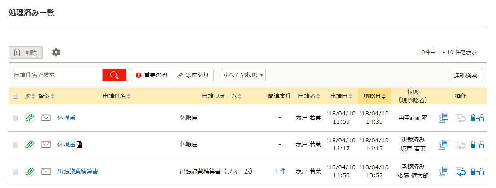Viewport: 496px width, 188px height.
Task: Click the red search magnifier button
Action: coord(114,75)
